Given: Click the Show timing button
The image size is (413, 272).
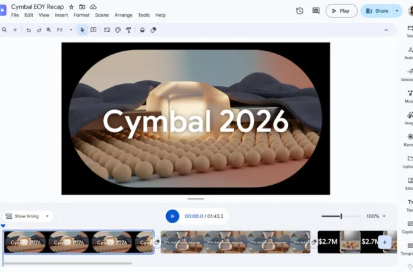Looking at the screenshot, I should click(x=22, y=216).
